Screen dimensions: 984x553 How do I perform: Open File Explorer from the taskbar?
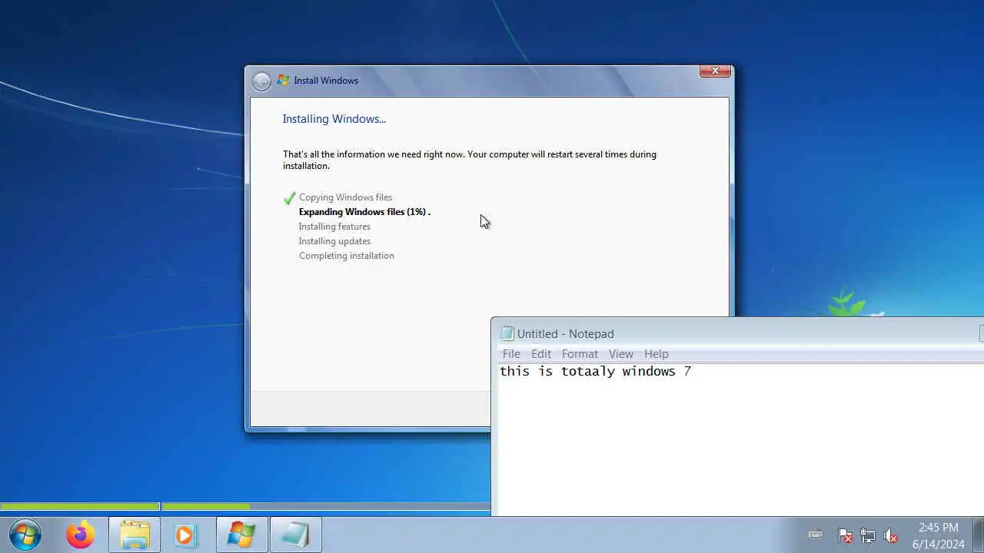pos(135,535)
